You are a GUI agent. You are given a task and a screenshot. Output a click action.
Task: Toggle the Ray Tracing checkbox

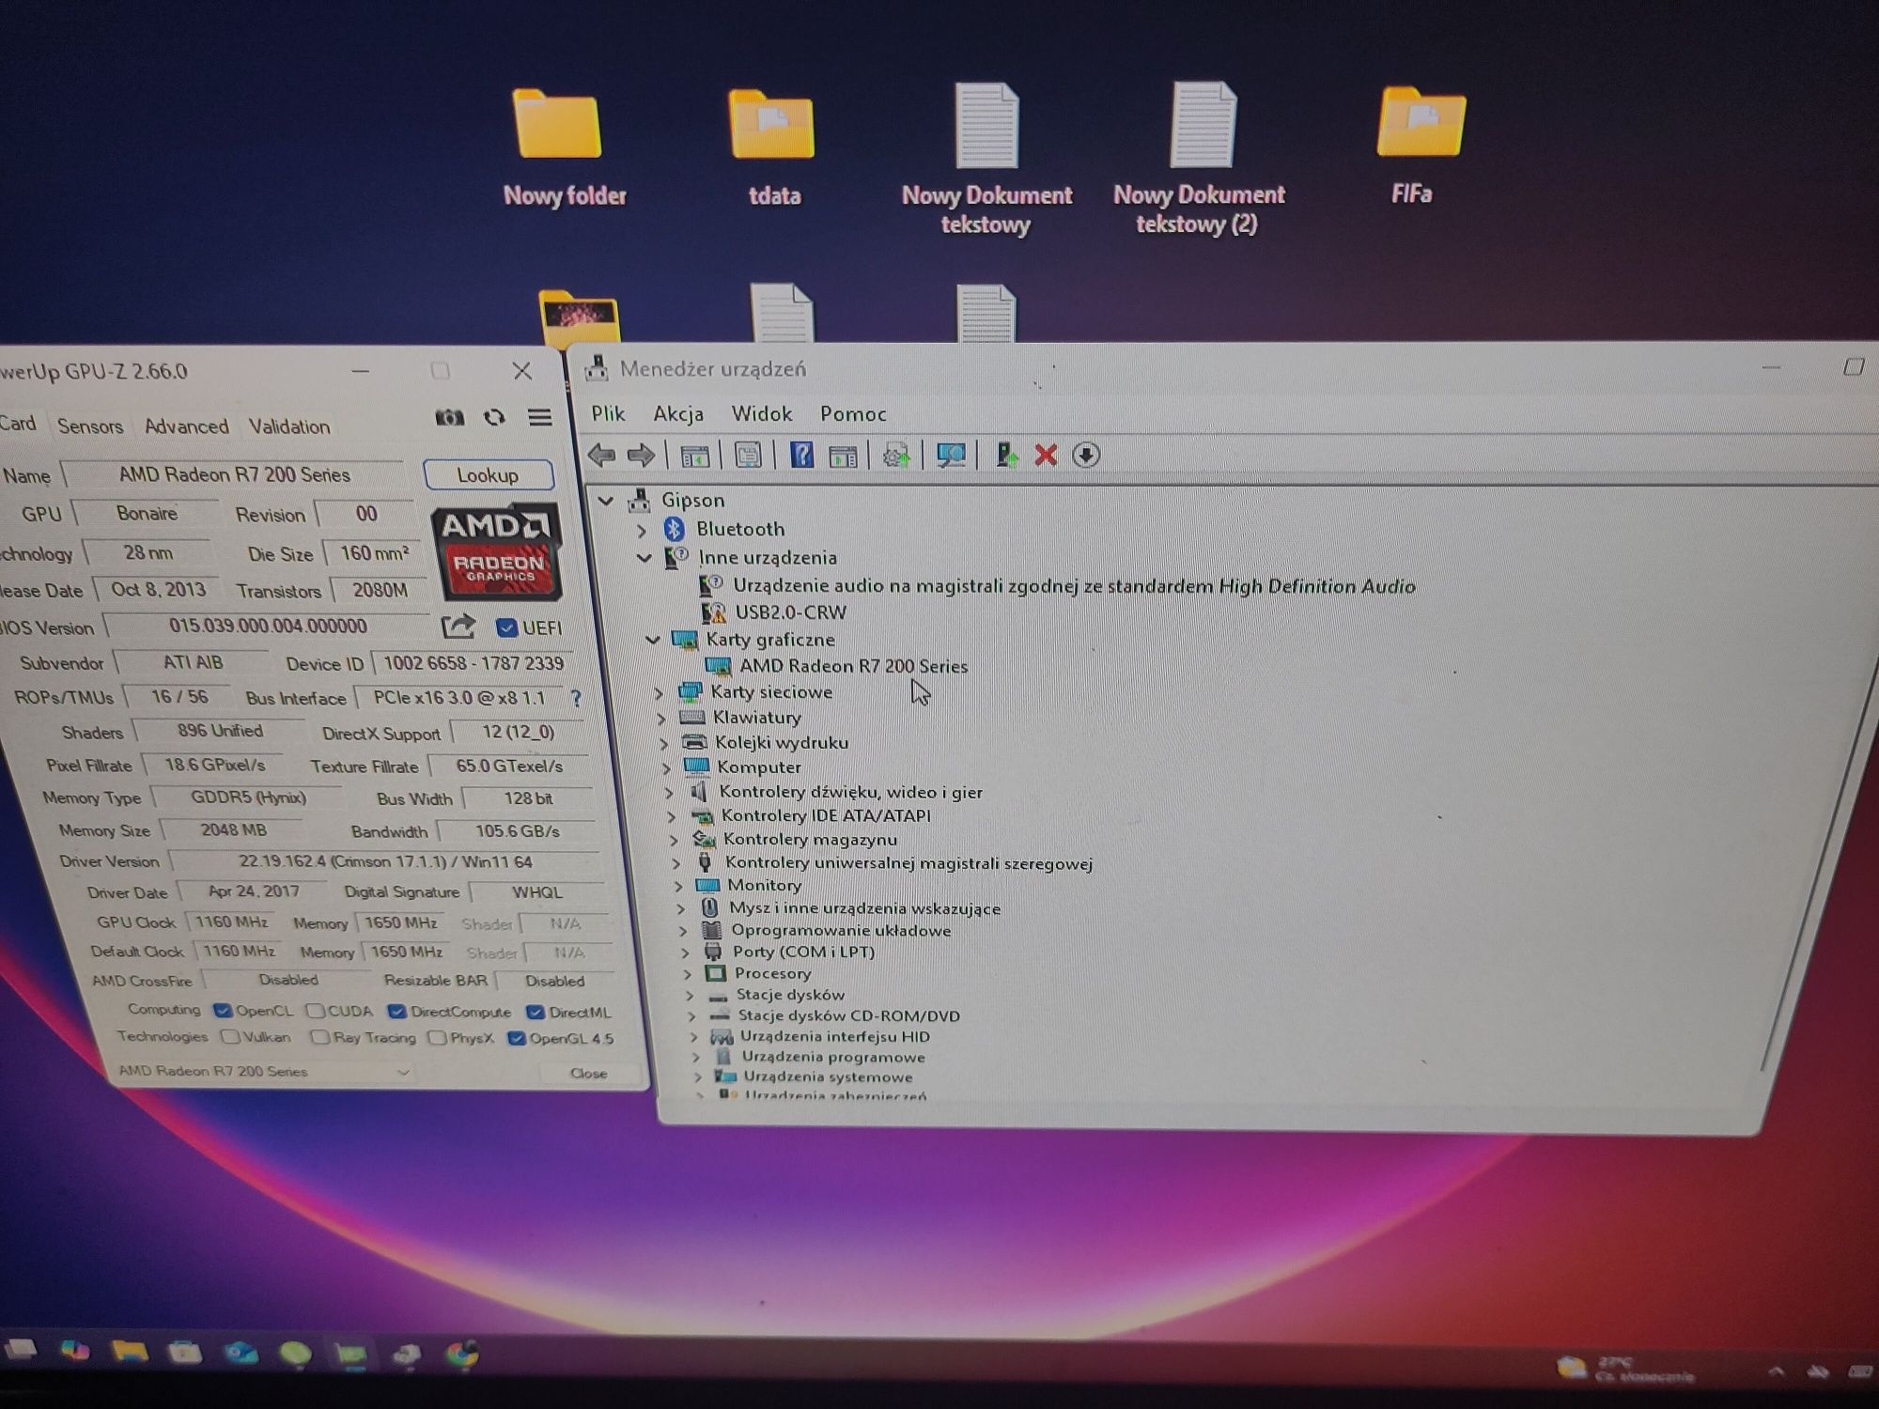(x=319, y=1037)
